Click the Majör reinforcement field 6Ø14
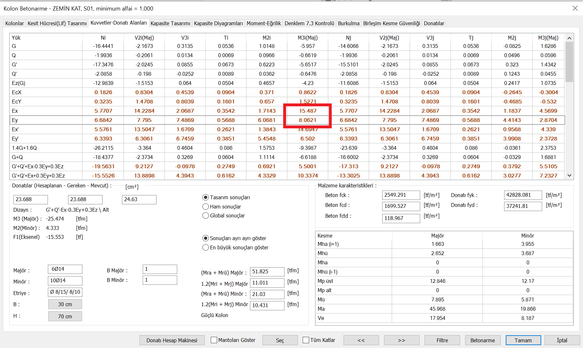This screenshot has width=583, height=348. pos(65,269)
